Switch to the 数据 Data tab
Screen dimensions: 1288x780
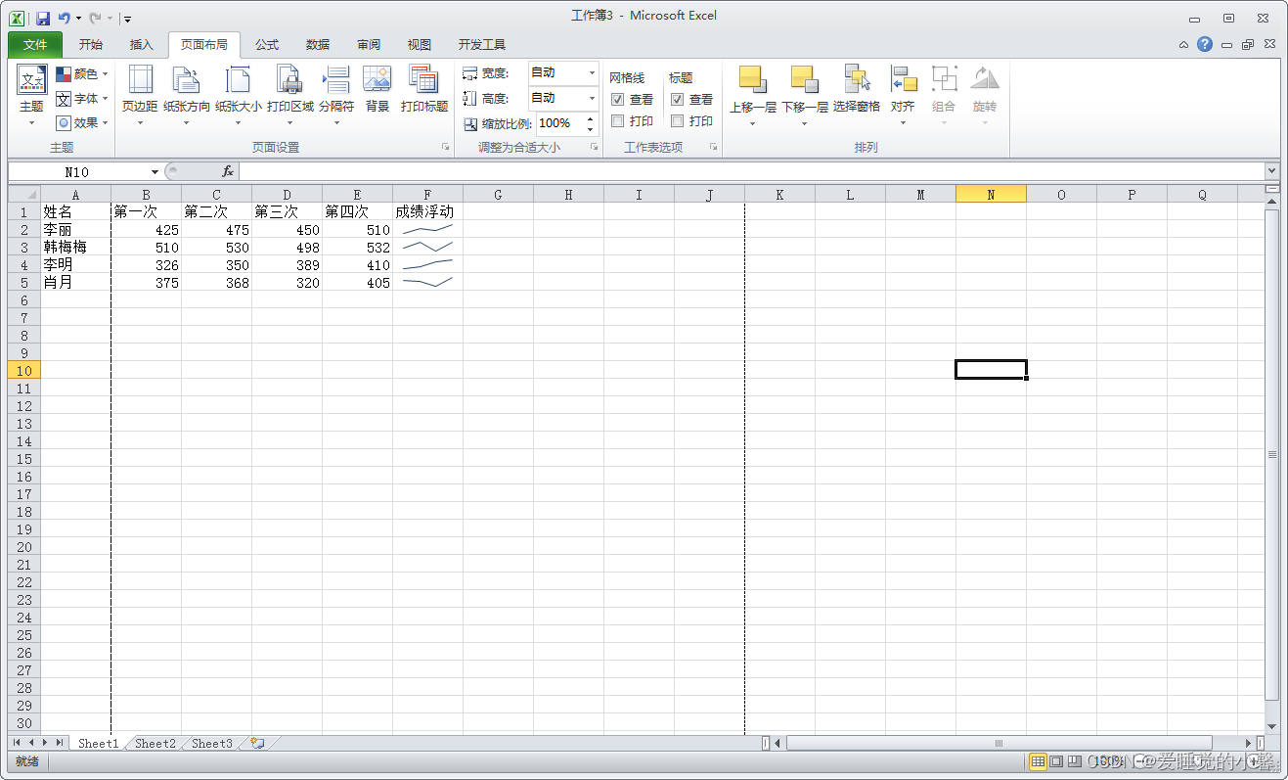point(318,45)
